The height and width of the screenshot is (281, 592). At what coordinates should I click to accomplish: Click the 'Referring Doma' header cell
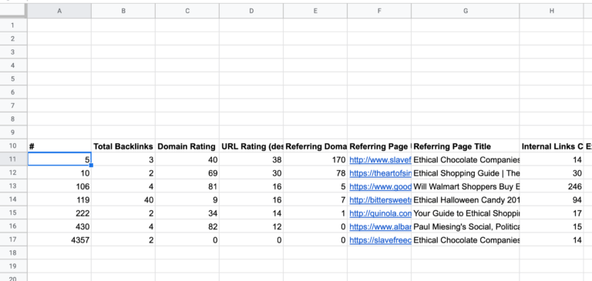tap(315, 146)
